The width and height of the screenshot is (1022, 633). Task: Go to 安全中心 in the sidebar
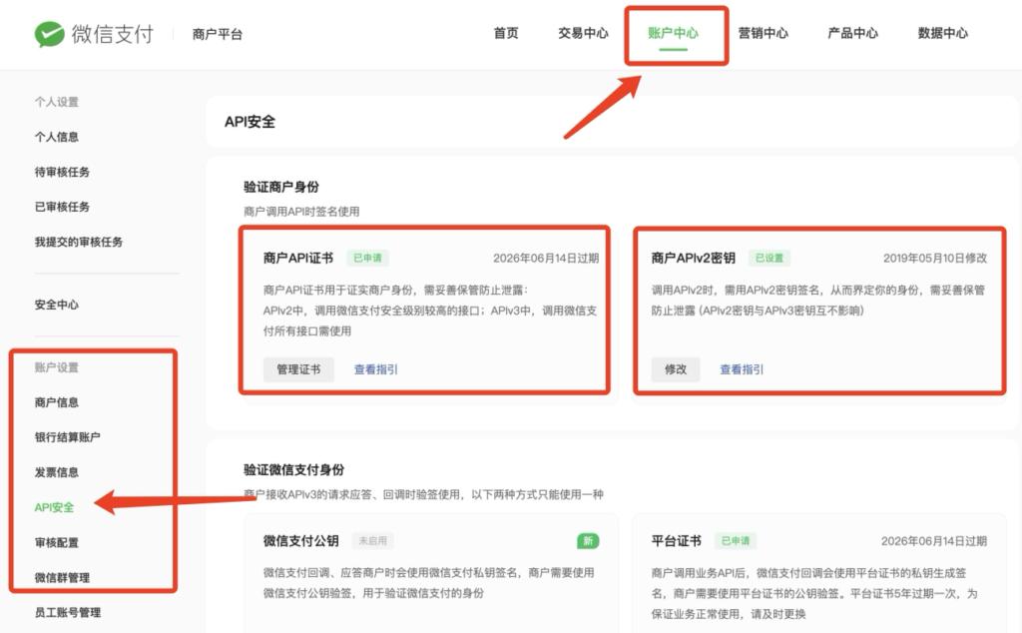tap(57, 305)
